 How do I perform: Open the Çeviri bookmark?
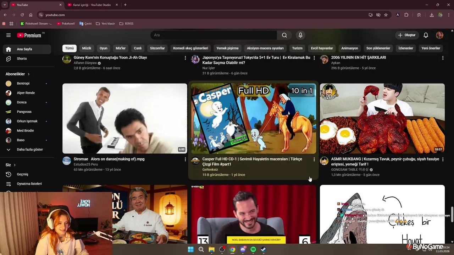(x=85, y=24)
